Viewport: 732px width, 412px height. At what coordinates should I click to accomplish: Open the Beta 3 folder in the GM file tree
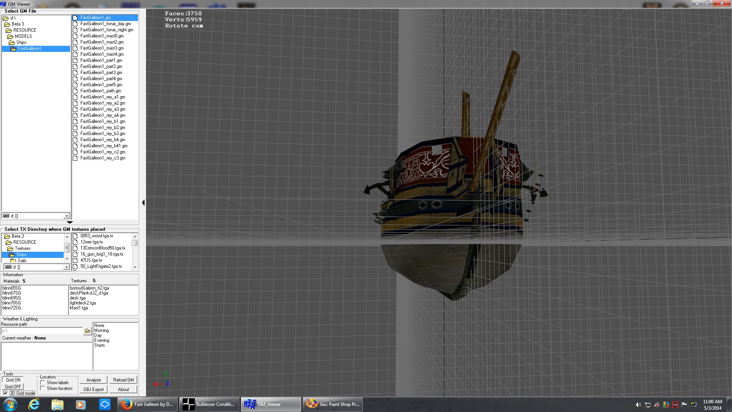(x=14, y=24)
